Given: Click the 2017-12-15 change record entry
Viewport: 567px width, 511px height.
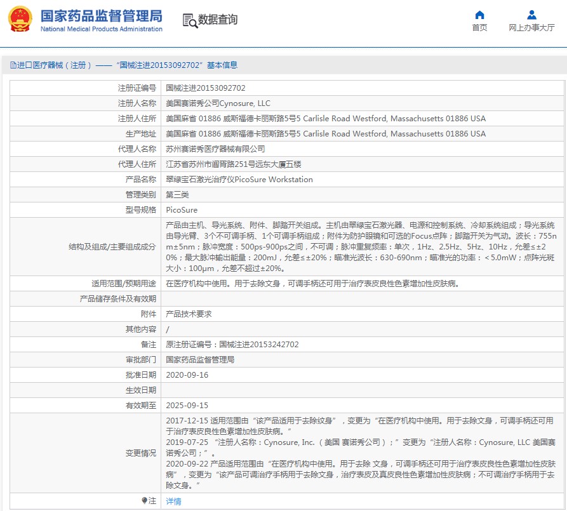Looking at the screenshot, I should click(360, 426).
